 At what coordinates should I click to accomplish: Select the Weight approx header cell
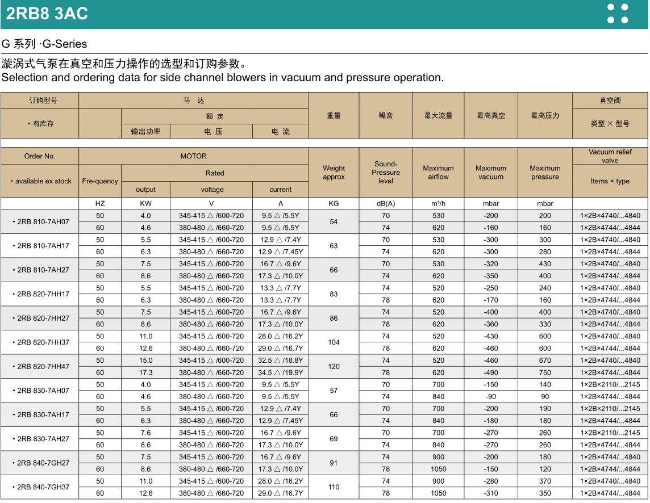point(334,173)
